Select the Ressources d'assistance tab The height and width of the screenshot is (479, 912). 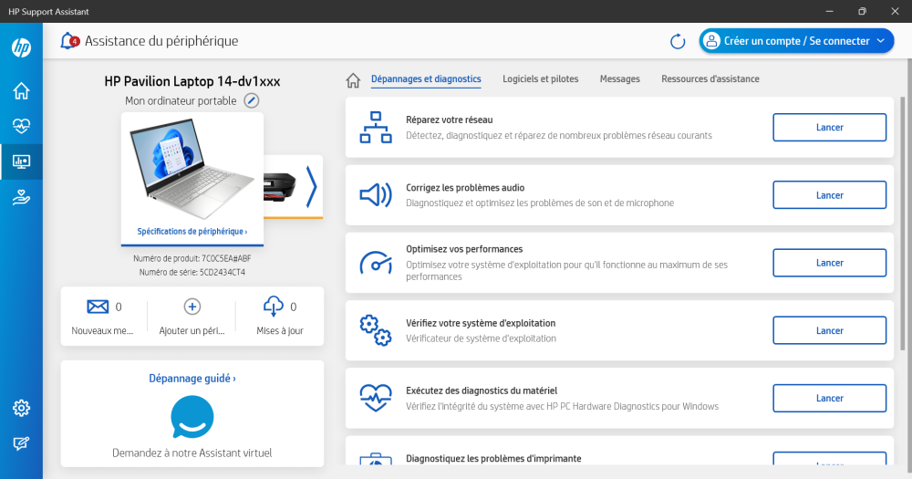tap(710, 79)
